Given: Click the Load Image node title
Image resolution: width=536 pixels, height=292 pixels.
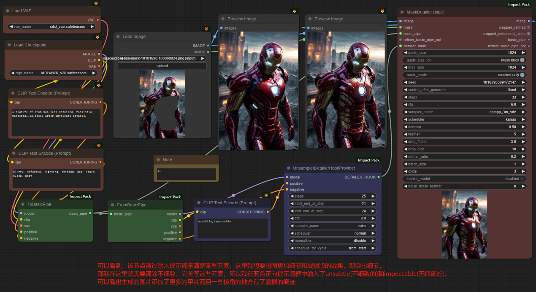Looking at the screenshot, I should coord(134,37).
